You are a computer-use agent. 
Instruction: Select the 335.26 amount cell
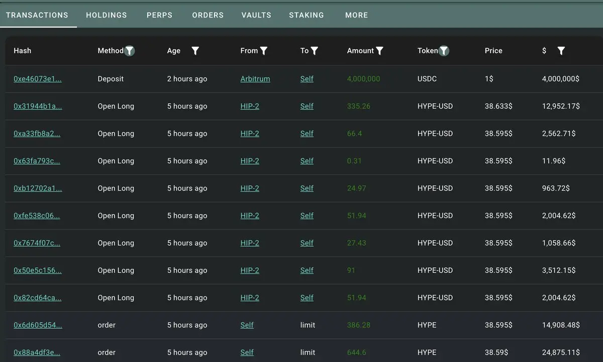pos(359,106)
